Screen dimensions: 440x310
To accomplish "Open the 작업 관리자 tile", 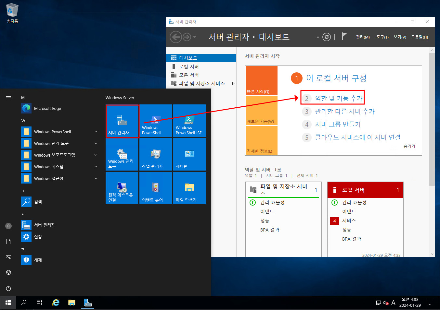I will [x=156, y=154].
